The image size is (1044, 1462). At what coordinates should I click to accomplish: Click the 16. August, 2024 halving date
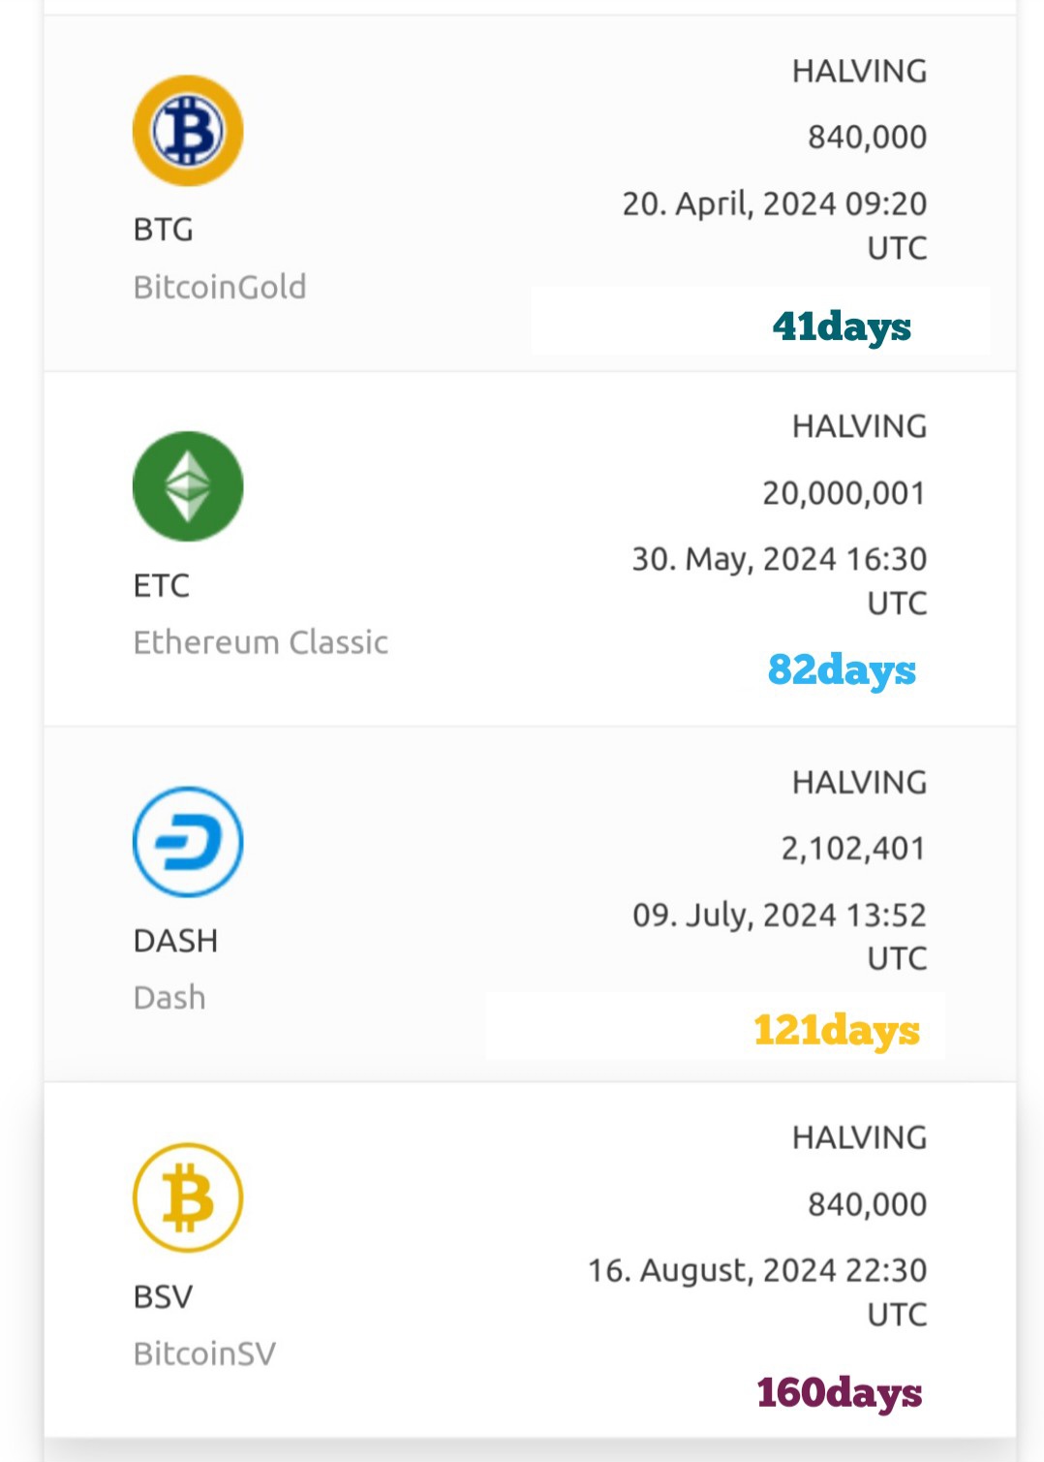click(757, 1271)
